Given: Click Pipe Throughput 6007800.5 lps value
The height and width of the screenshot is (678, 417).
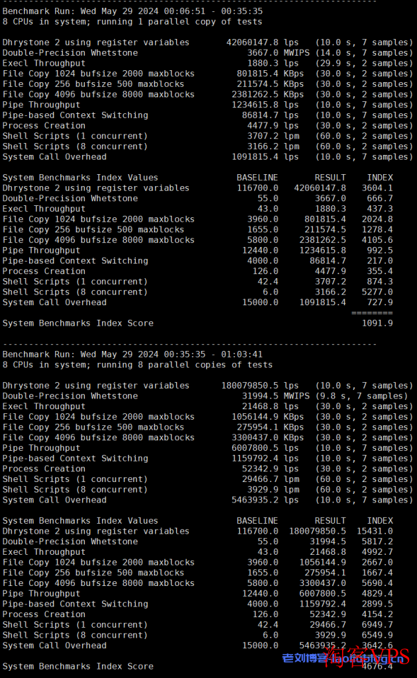Looking at the screenshot, I should coord(265,448).
